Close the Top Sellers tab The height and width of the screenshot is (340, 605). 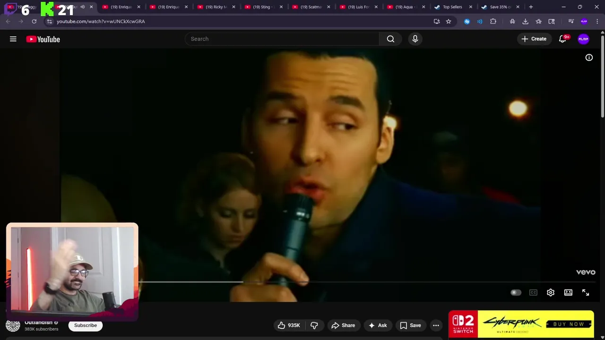click(471, 7)
